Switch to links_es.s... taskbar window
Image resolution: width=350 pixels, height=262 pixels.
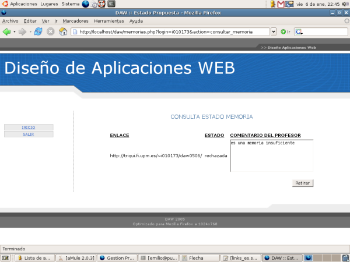click(240, 258)
